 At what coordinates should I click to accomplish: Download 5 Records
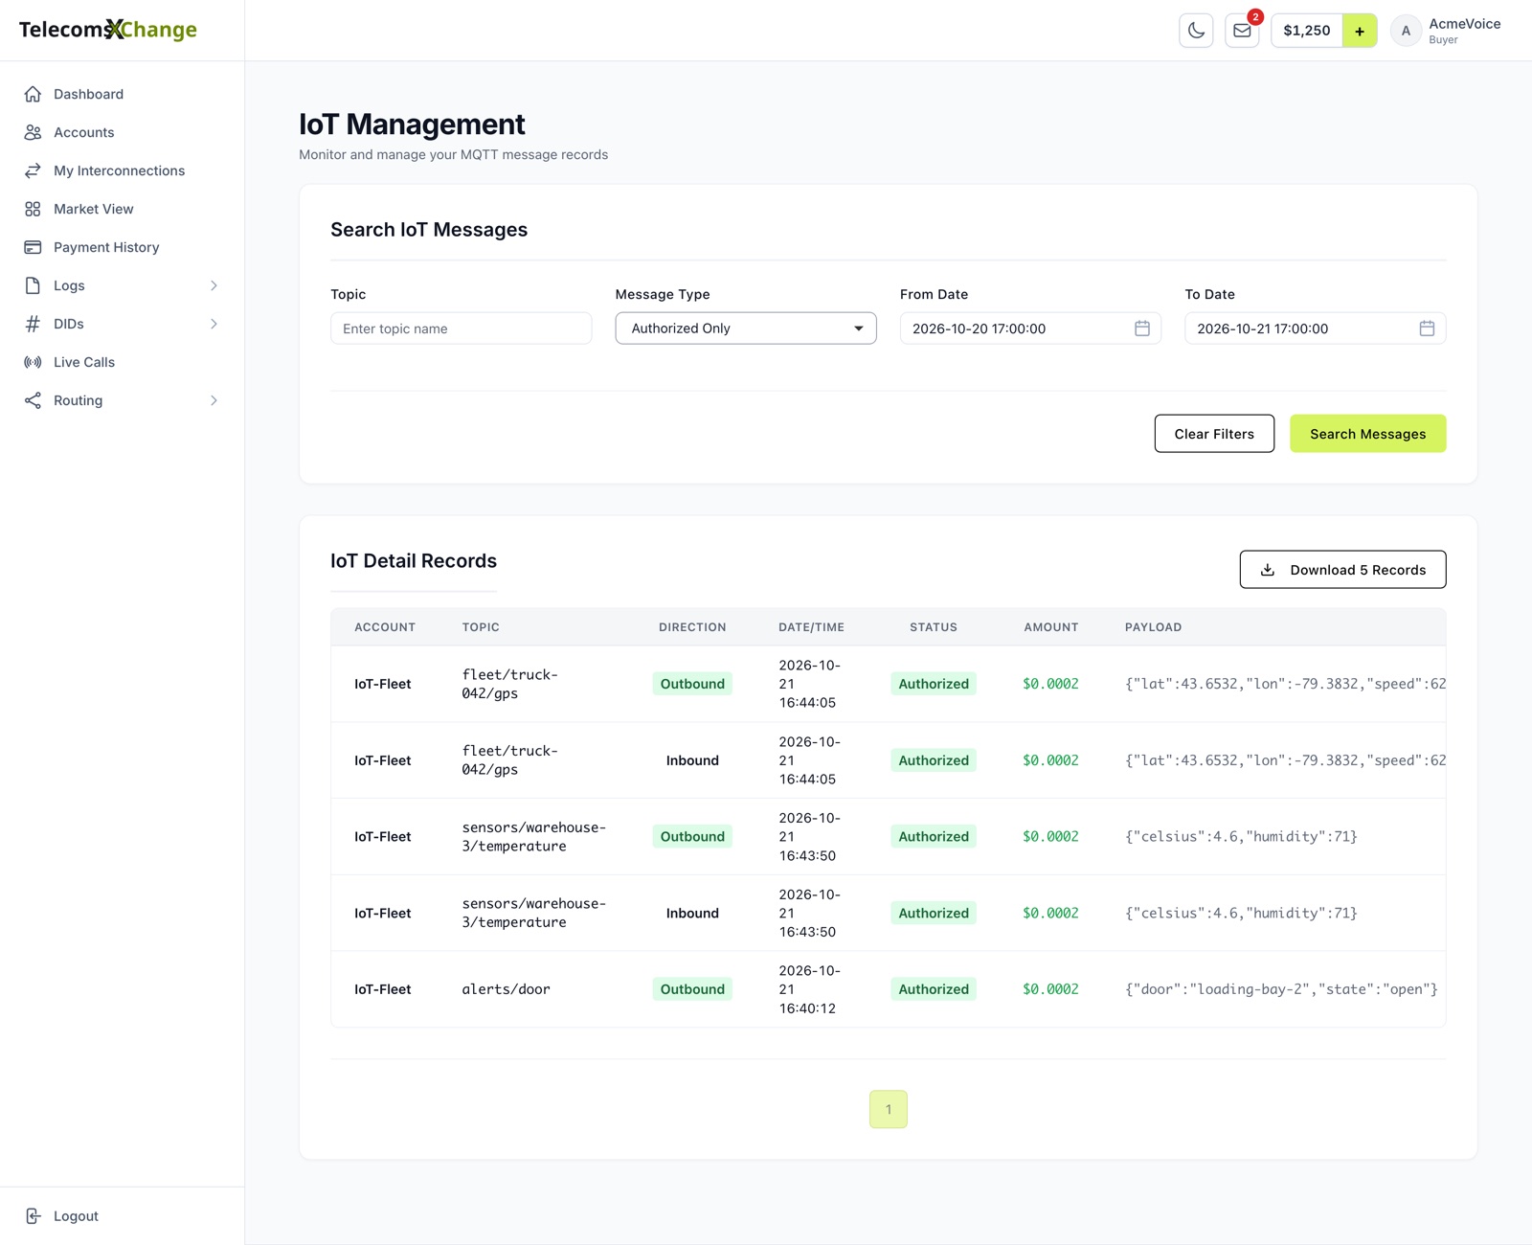pyautogui.click(x=1342, y=570)
